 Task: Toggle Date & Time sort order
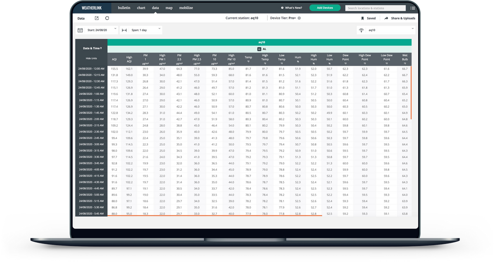coord(92,48)
